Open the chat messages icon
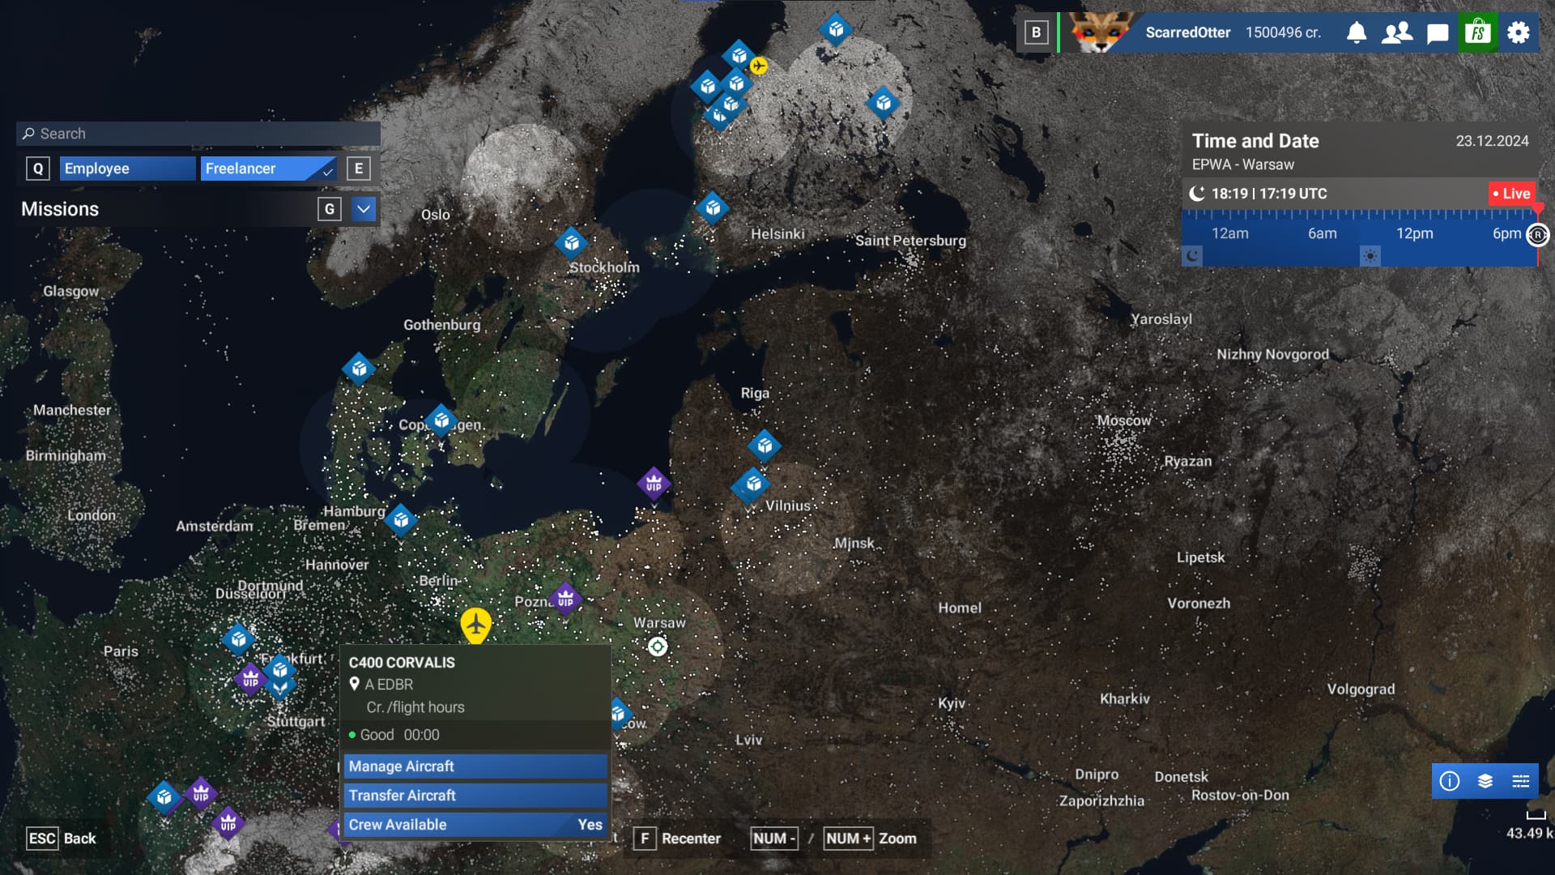The width and height of the screenshot is (1555, 875). coord(1438,33)
